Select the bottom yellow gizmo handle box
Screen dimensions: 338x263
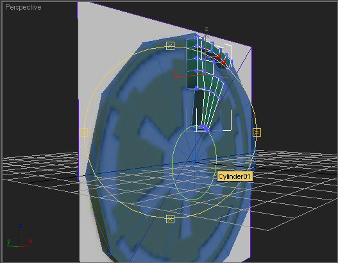tap(171, 219)
